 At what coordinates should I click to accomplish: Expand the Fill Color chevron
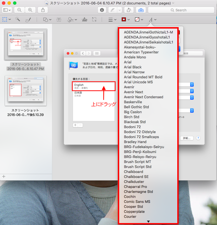[142, 20]
